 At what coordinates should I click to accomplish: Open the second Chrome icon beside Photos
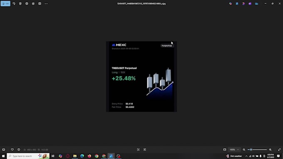coord(104,156)
